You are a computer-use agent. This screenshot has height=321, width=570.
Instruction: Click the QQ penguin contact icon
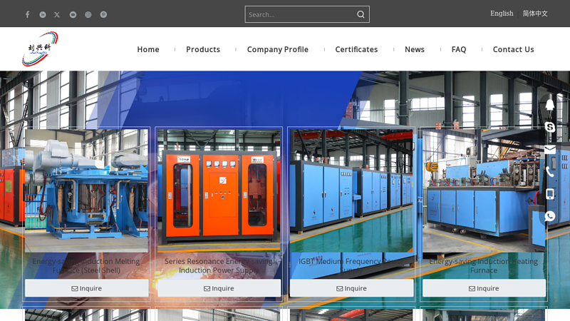(549, 105)
